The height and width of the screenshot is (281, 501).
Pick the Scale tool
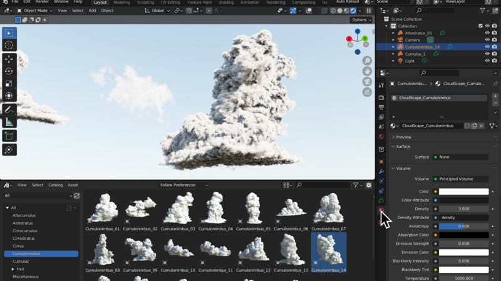point(9,84)
